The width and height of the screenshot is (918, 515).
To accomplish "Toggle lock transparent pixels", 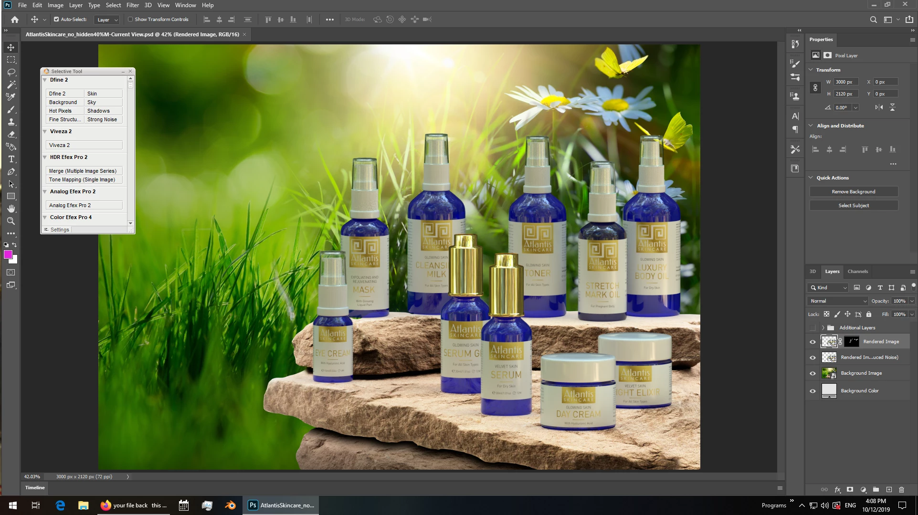I will (x=826, y=315).
